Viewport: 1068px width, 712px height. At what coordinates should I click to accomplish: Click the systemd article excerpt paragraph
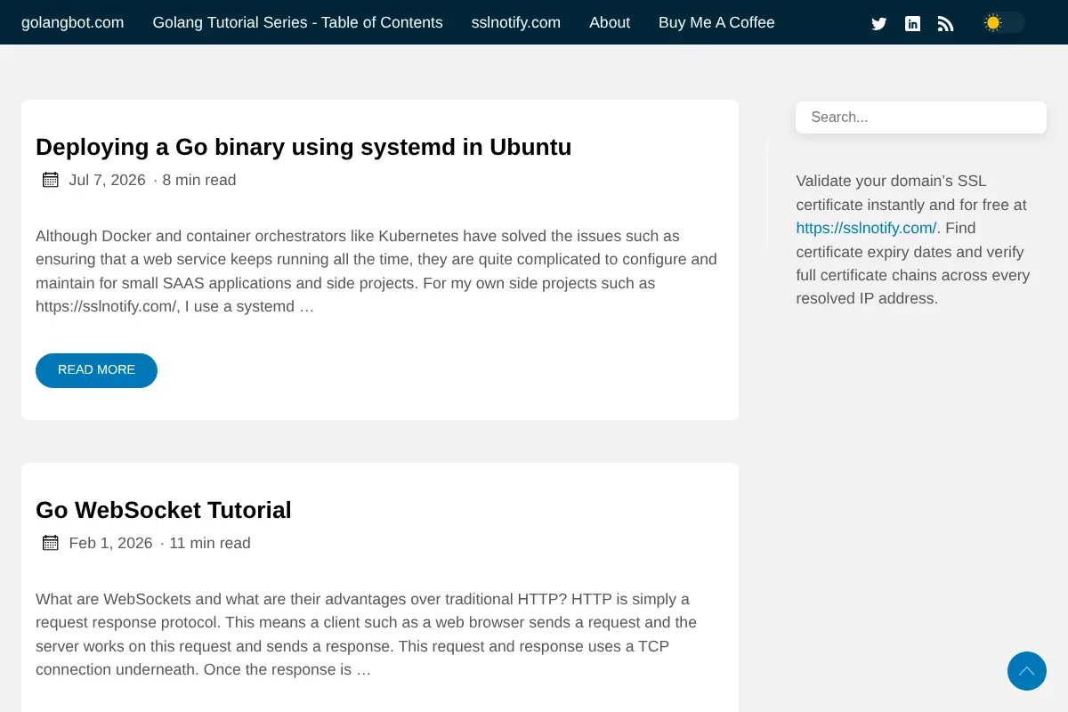click(x=376, y=271)
